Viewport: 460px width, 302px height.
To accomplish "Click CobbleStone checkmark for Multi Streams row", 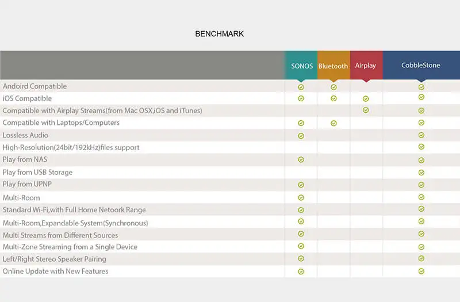I will pyautogui.click(x=421, y=234).
